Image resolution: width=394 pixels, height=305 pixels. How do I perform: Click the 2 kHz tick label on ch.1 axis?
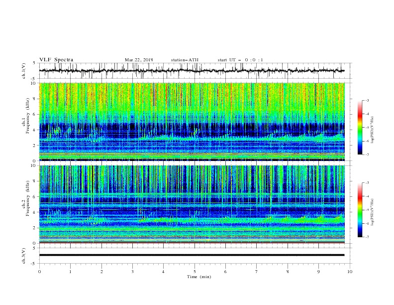click(35, 145)
